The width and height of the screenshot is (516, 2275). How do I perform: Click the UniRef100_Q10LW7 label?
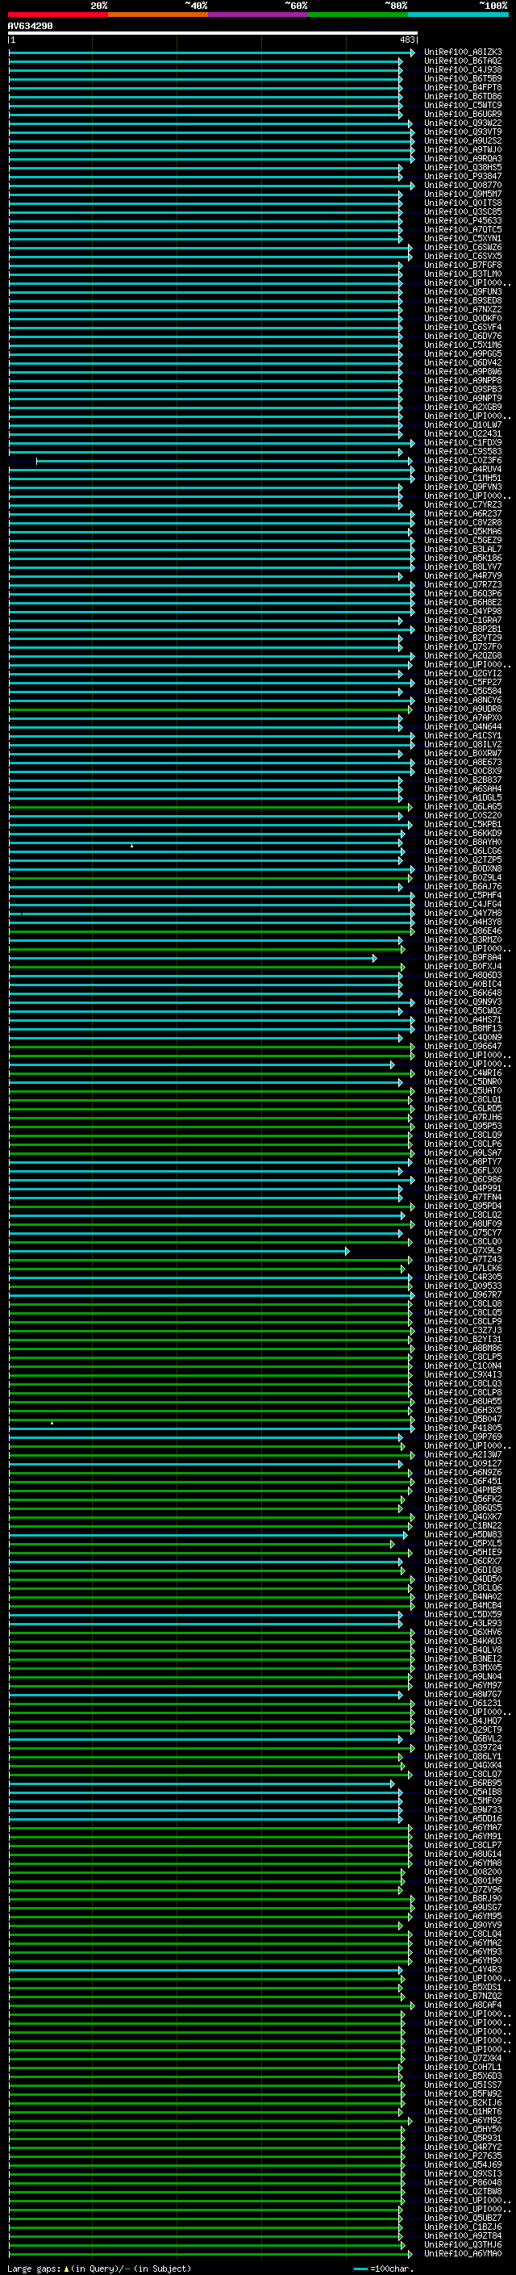(463, 424)
